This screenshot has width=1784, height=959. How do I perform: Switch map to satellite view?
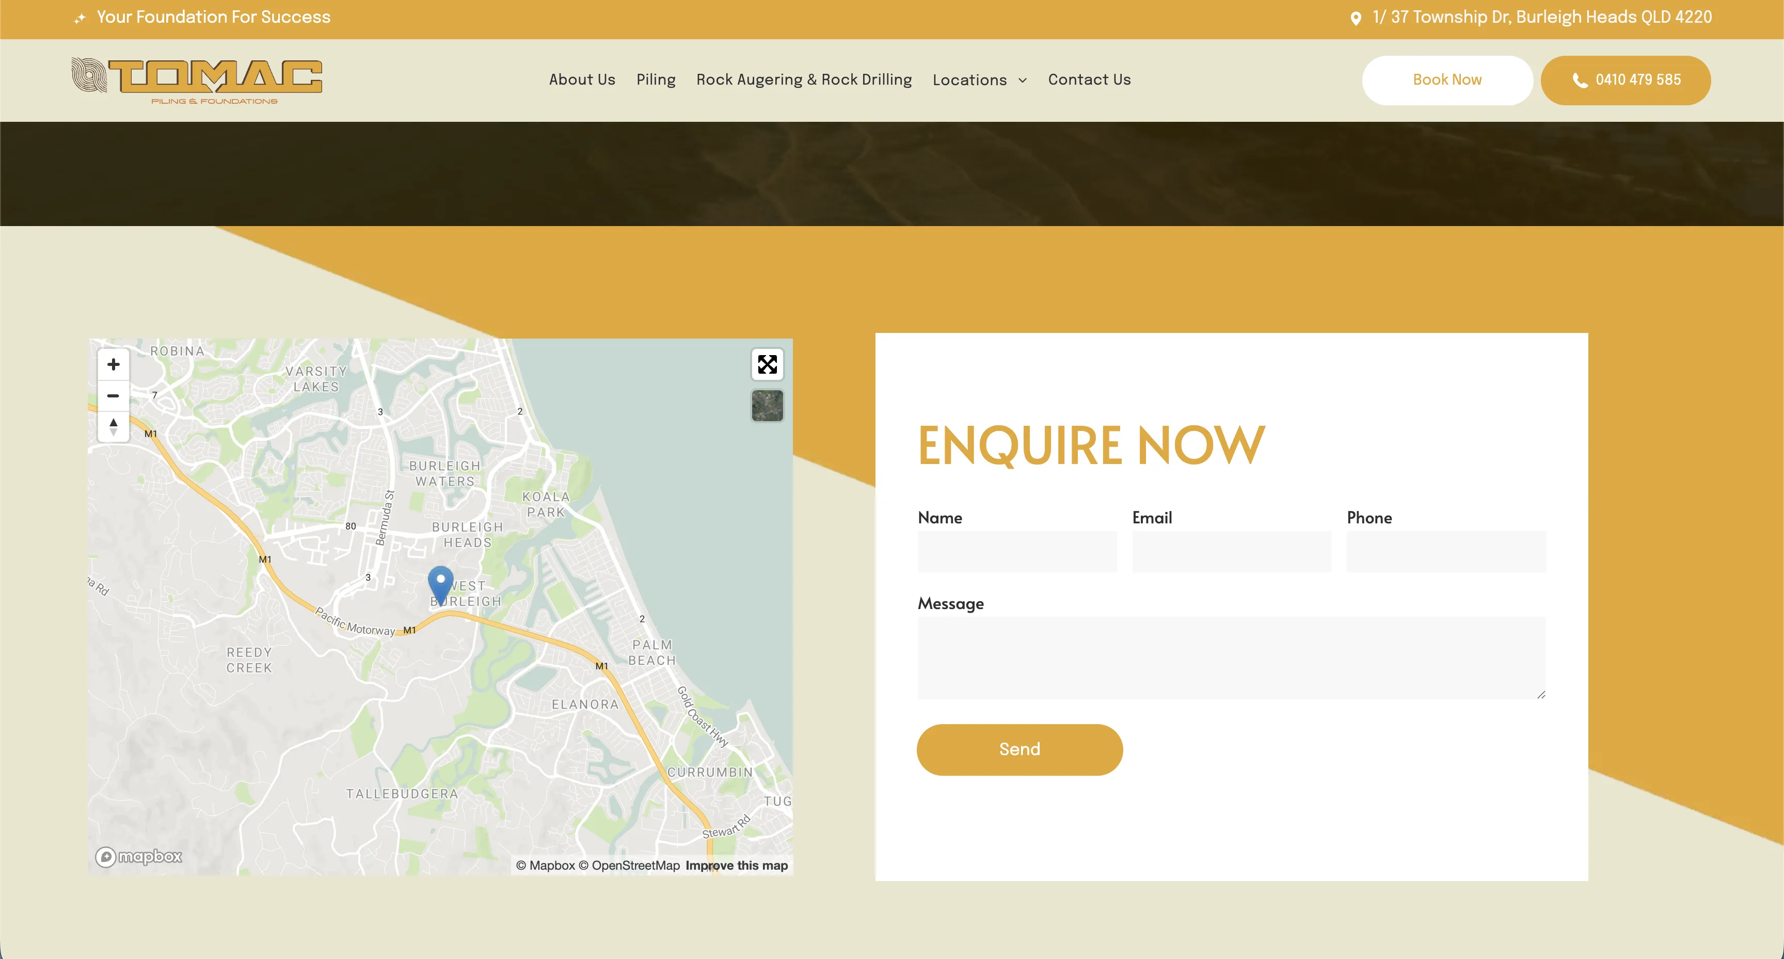click(x=767, y=405)
